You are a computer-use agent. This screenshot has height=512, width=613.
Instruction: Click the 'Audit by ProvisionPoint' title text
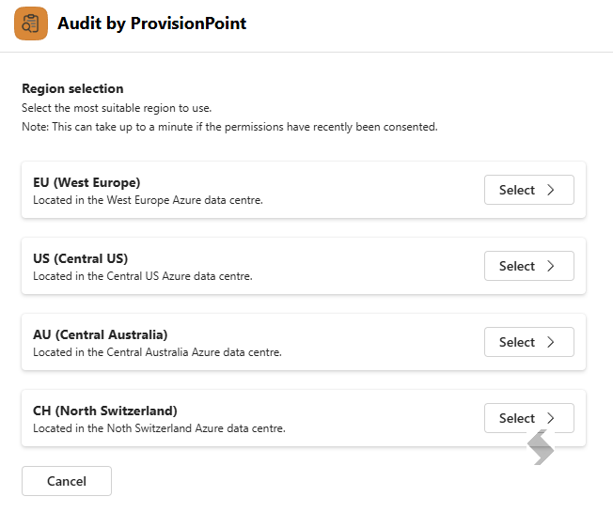click(151, 23)
